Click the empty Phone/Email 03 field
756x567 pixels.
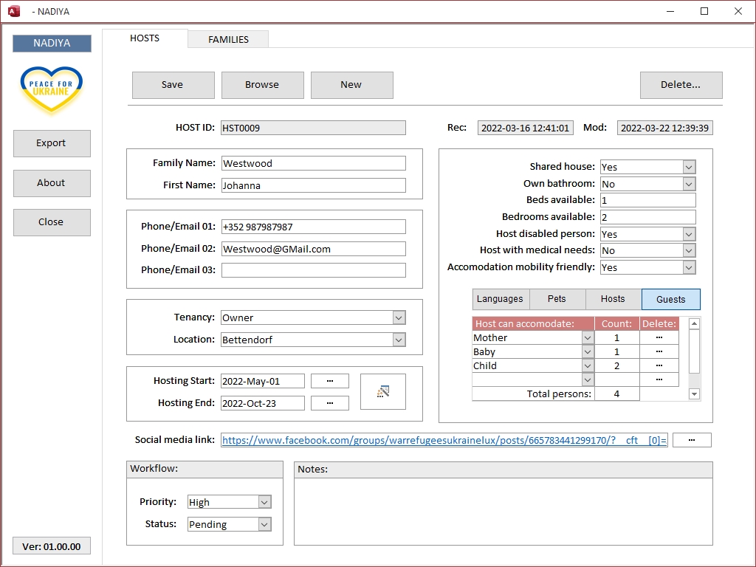313,270
